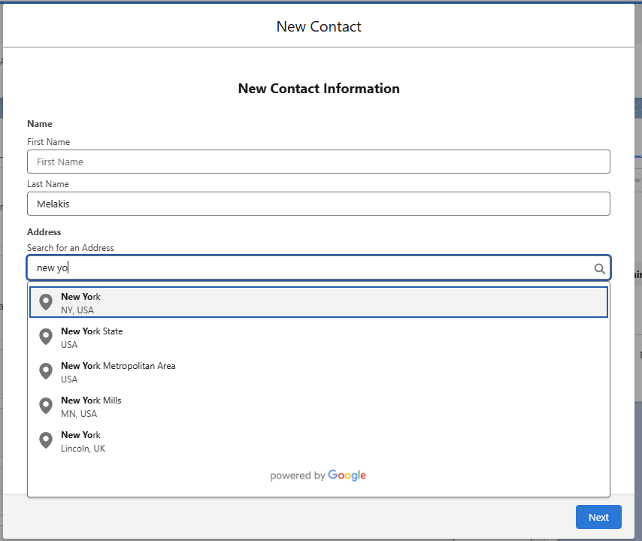Click pin icon beside New York Metropolitan Area
This screenshot has width=642, height=541.
point(46,371)
